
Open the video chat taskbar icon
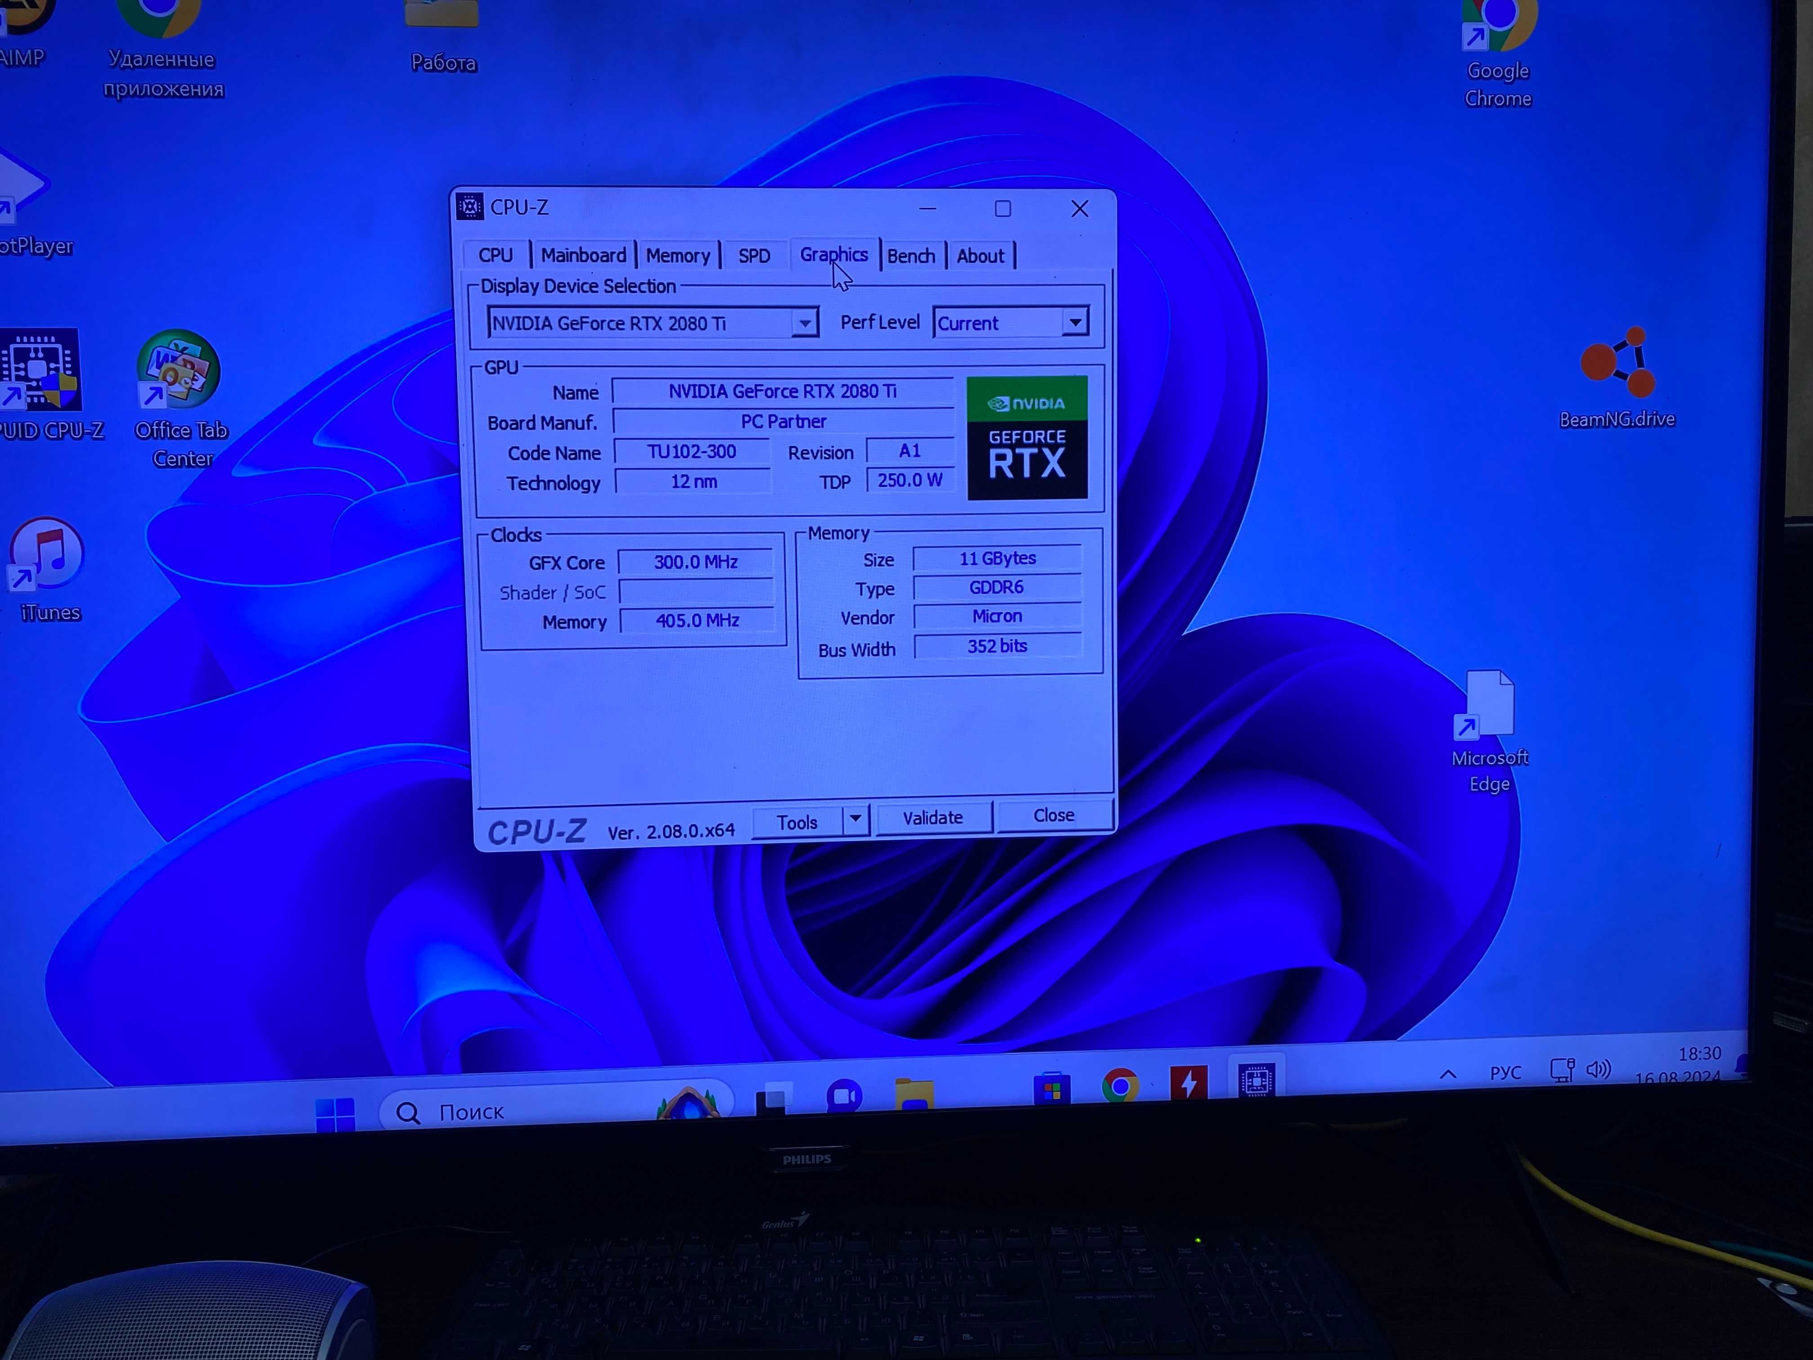coord(844,1096)
